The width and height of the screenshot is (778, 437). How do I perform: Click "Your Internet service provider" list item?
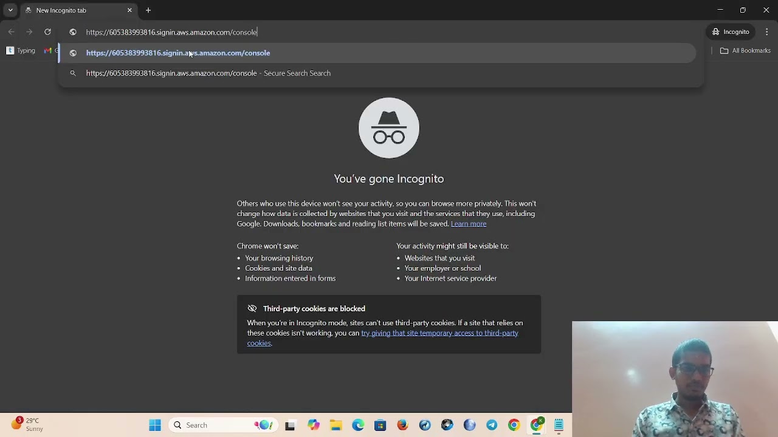coord(450,279)
